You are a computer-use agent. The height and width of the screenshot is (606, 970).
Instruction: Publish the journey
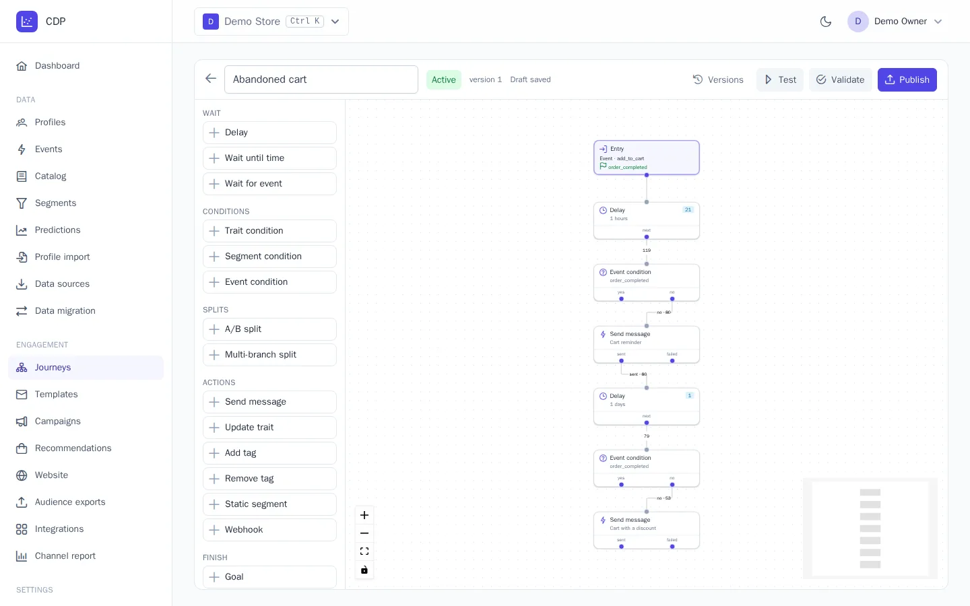[x=907, y=79]
